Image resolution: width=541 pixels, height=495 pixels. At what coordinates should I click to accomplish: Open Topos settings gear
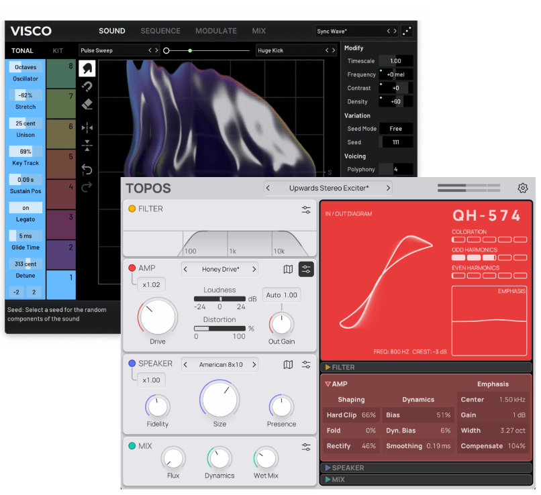pos(523,188)
